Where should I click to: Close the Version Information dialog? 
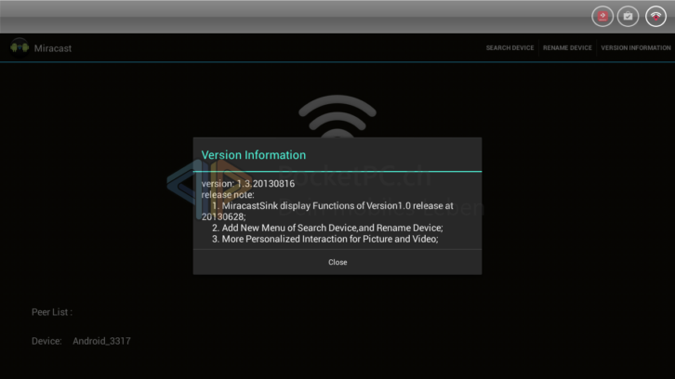click(337, 262)
